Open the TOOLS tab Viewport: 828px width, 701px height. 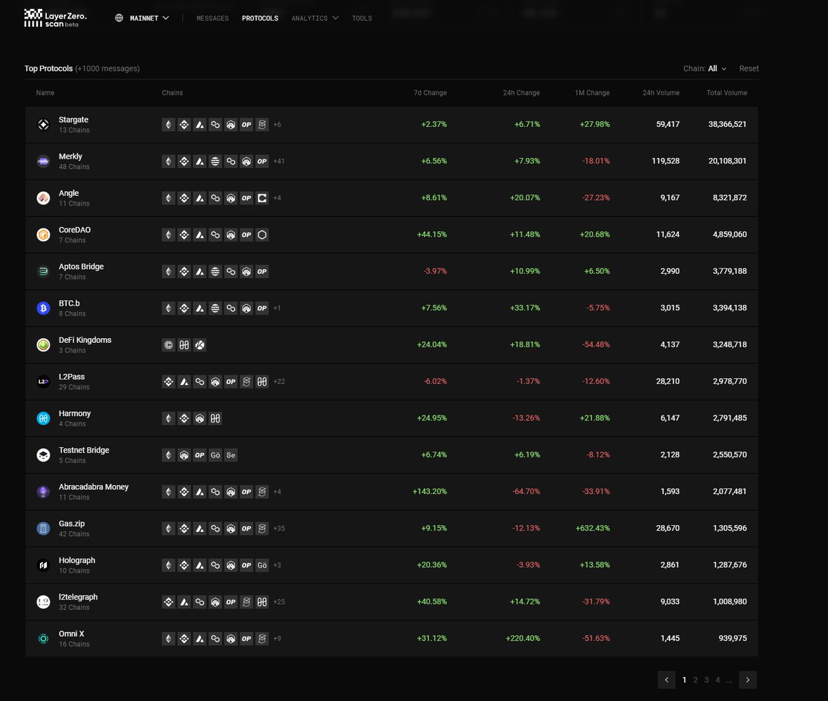tap(362, 19)
